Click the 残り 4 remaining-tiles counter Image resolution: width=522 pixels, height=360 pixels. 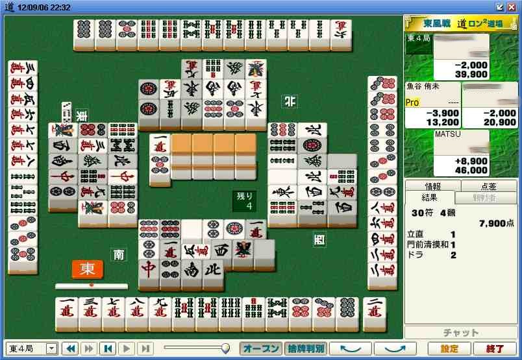pyautogui.click(x=244, y=201)
